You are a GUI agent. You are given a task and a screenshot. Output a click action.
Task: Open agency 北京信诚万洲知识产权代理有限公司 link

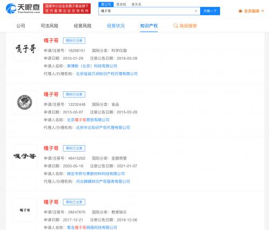[x=107, y=74]
